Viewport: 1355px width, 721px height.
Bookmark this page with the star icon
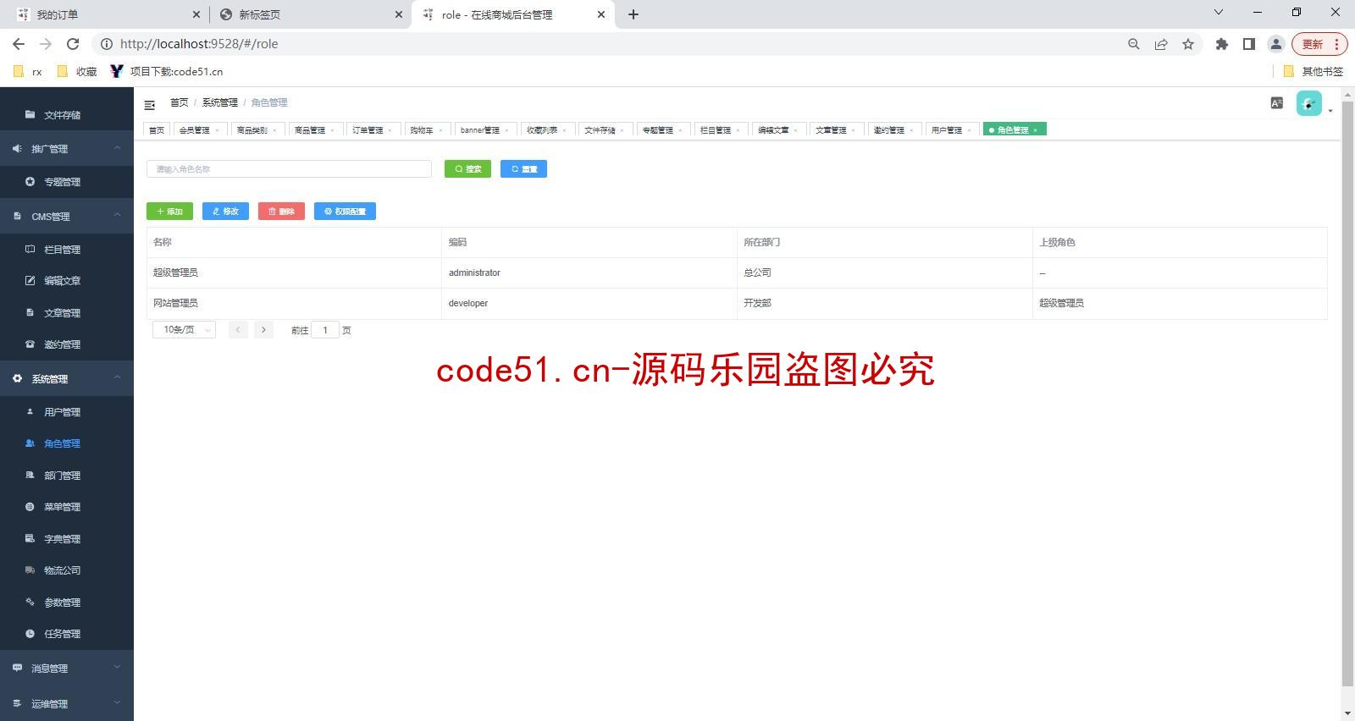click(1188, 44)
